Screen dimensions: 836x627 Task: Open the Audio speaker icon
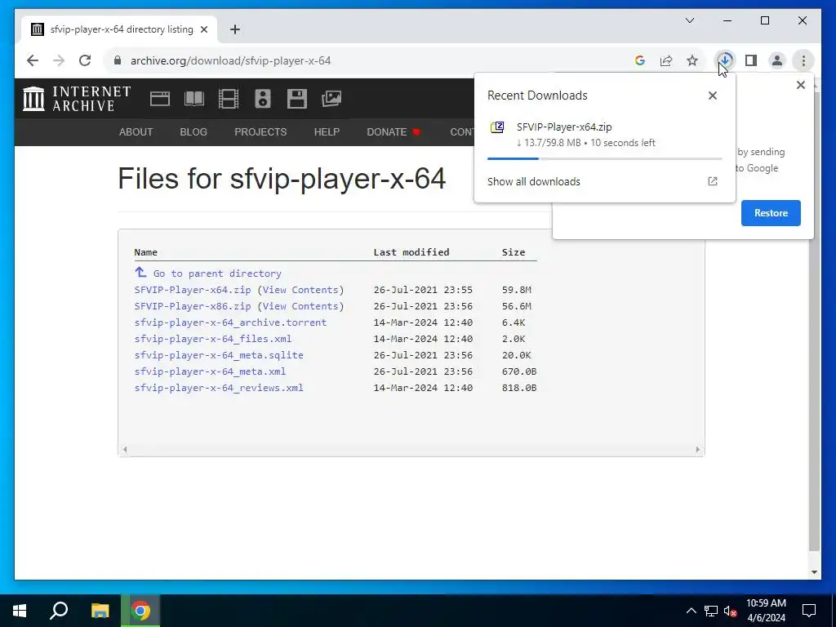point(262,99)
